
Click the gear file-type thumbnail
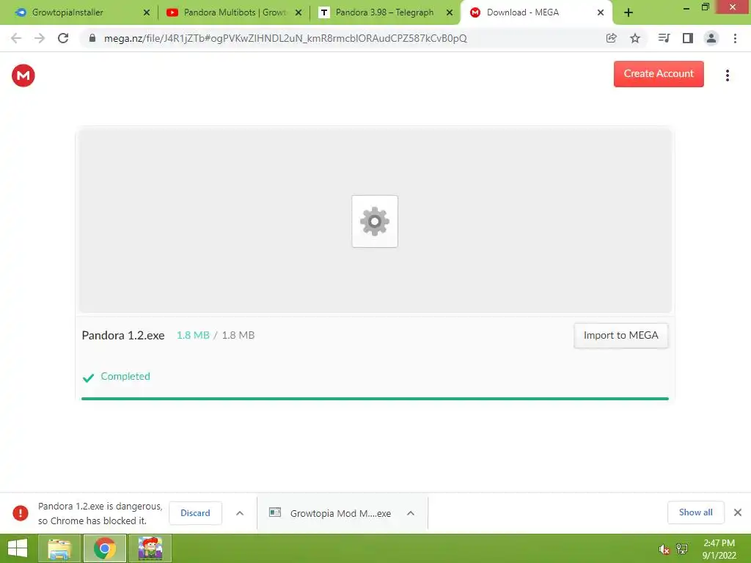tap(375, 221)
